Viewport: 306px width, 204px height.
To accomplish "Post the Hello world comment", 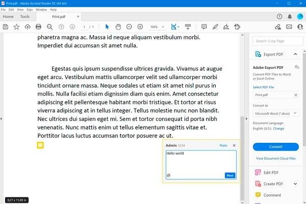I will point(230,175).
